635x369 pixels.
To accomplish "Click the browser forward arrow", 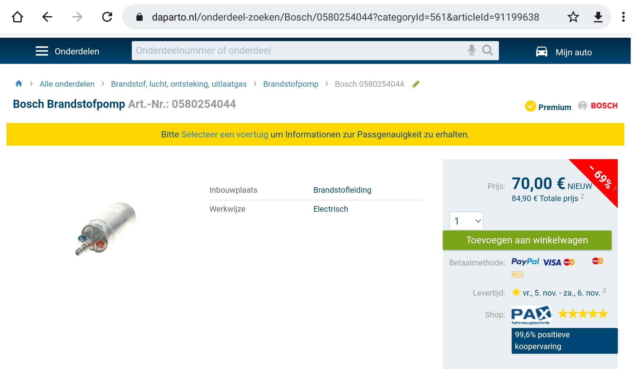I will [77, 17].
